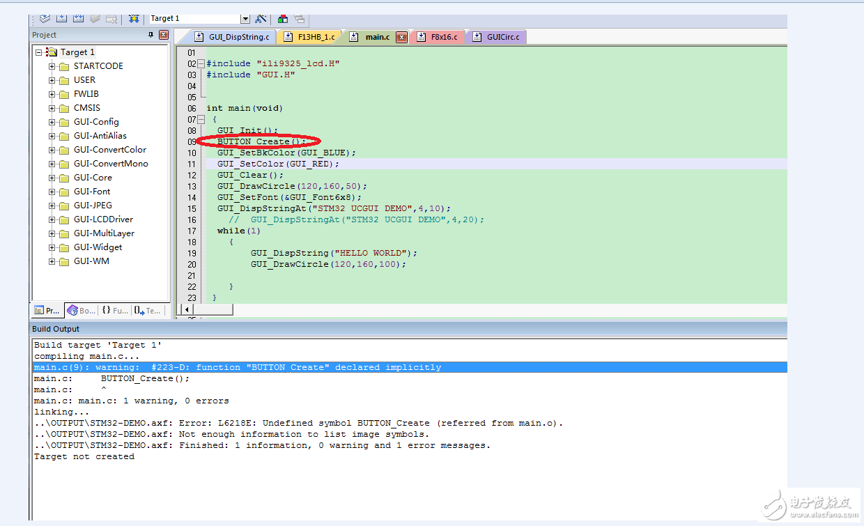Collapse the Target 1 tree root
The width and height of the screenshot is (864, 526).
tap(39, 52)
